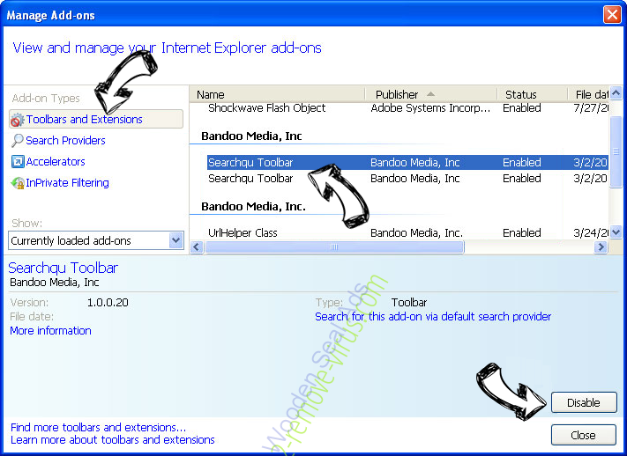The height and width of the screenshot is (456, 627).
Task: Open Learn more about toolbars link
Action: [x=112, y=439]
